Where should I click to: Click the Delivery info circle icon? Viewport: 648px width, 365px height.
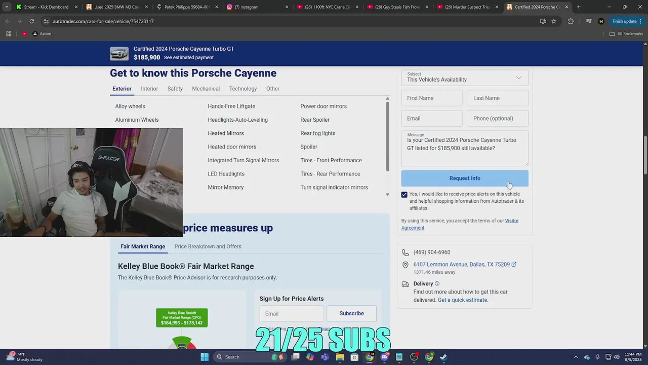(437, 284)
